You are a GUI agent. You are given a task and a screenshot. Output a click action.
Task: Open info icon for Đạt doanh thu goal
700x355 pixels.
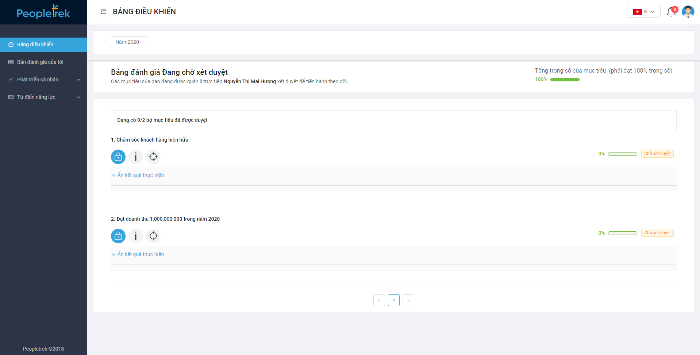[x=136, y=236]
